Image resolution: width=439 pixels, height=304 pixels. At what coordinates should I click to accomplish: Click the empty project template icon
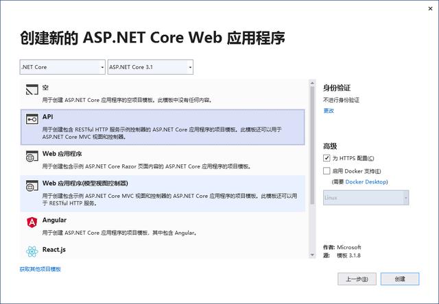[x=32, y=90]
